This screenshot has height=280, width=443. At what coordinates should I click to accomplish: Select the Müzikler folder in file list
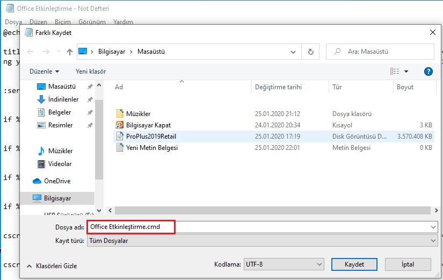pyautogui.click(x=138, y=114)
